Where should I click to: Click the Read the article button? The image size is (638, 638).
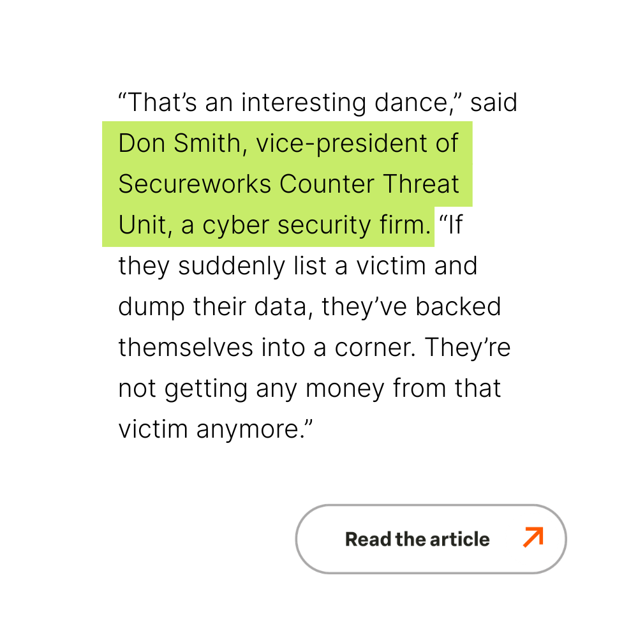(431, 539)
